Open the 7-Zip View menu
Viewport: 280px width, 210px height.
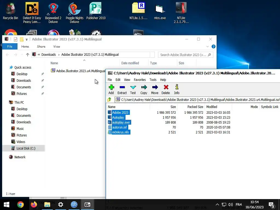pos(127,80)
